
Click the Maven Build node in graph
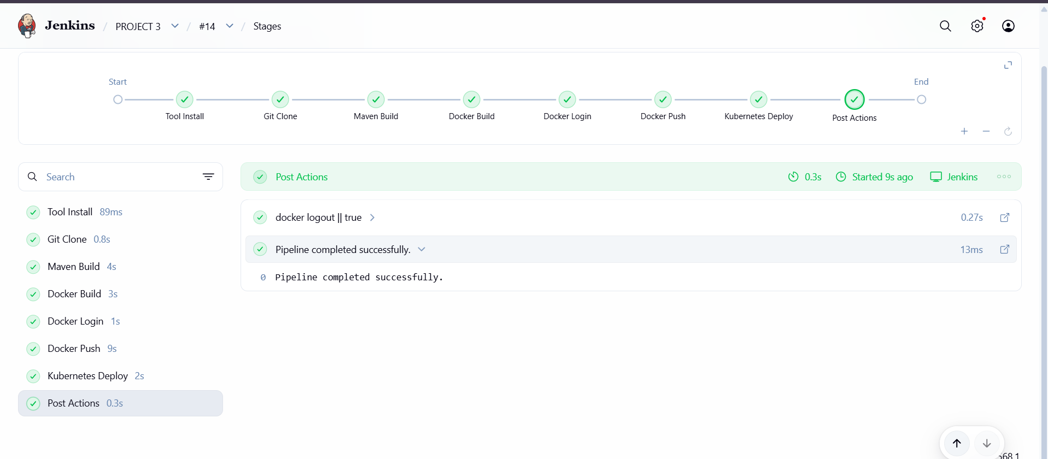tap(376, 99)
